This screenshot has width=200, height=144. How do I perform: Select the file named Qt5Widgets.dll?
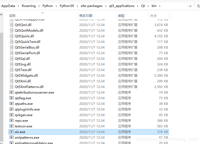coord(26,75)
